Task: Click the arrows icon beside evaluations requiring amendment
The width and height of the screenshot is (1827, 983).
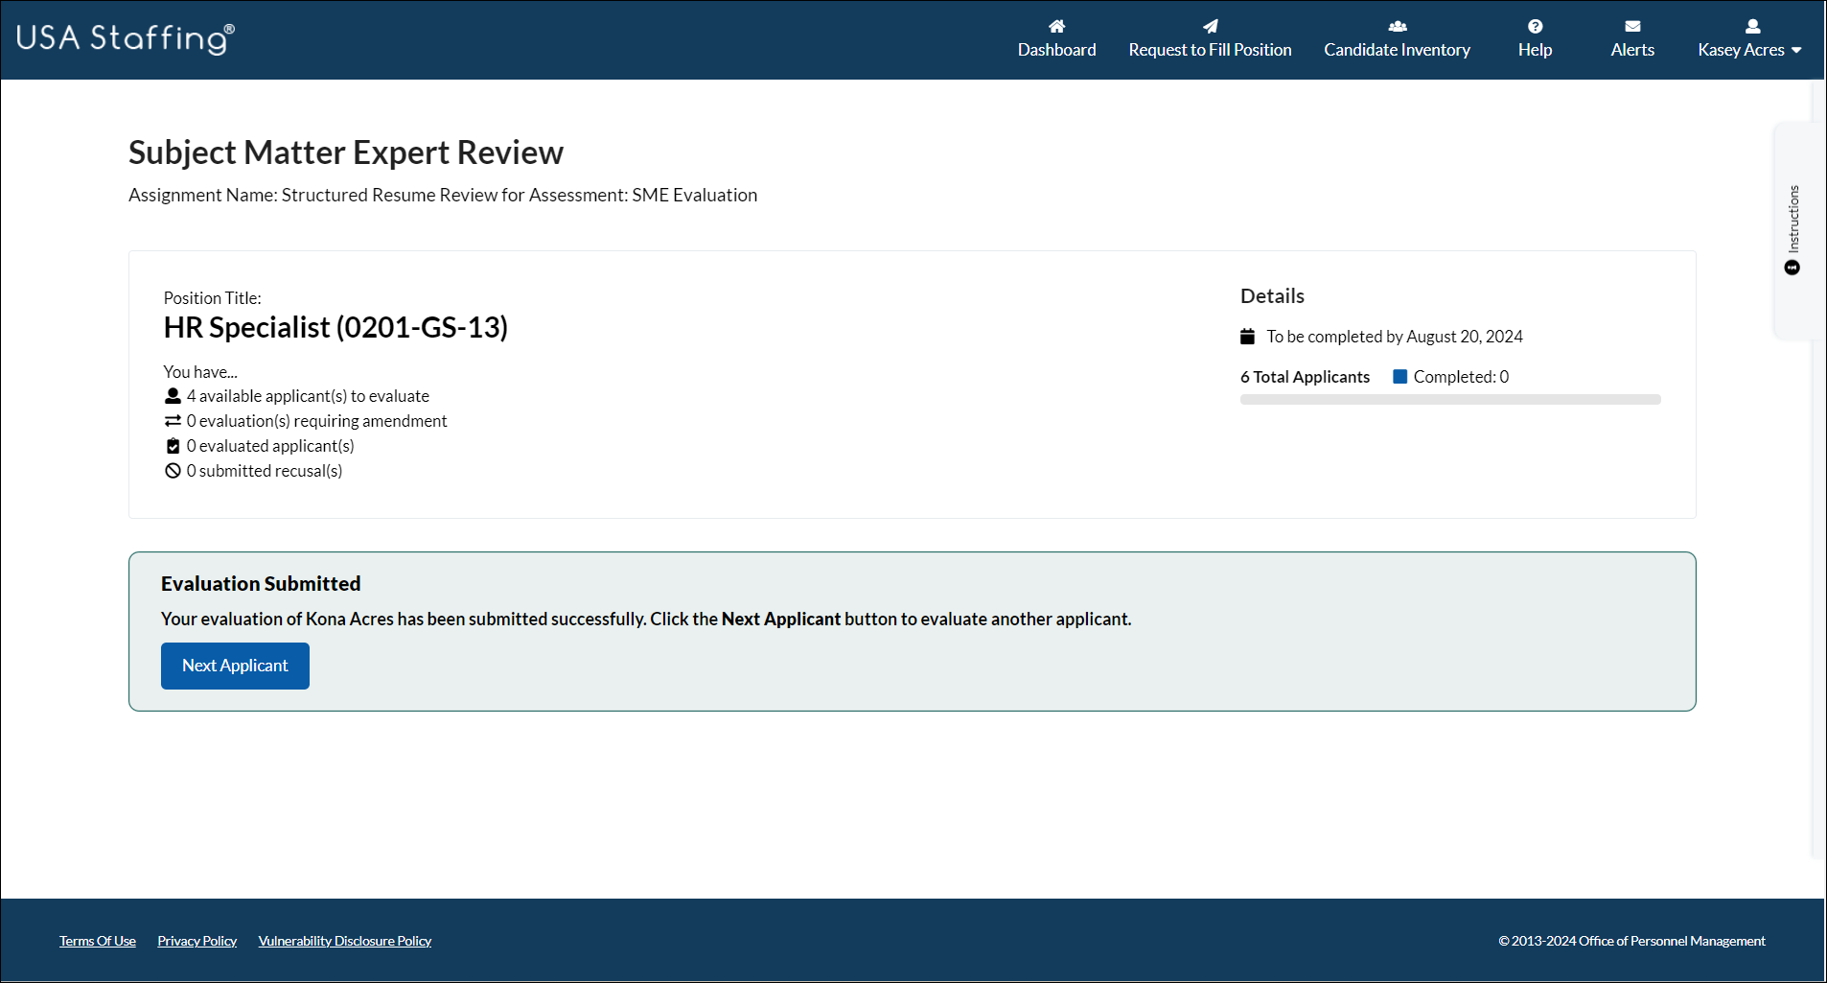Action: 172,420
